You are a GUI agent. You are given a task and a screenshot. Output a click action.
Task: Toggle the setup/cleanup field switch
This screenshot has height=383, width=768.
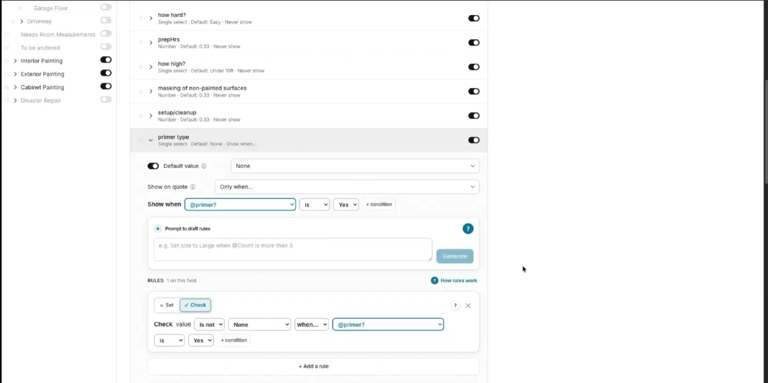[474, 116]
